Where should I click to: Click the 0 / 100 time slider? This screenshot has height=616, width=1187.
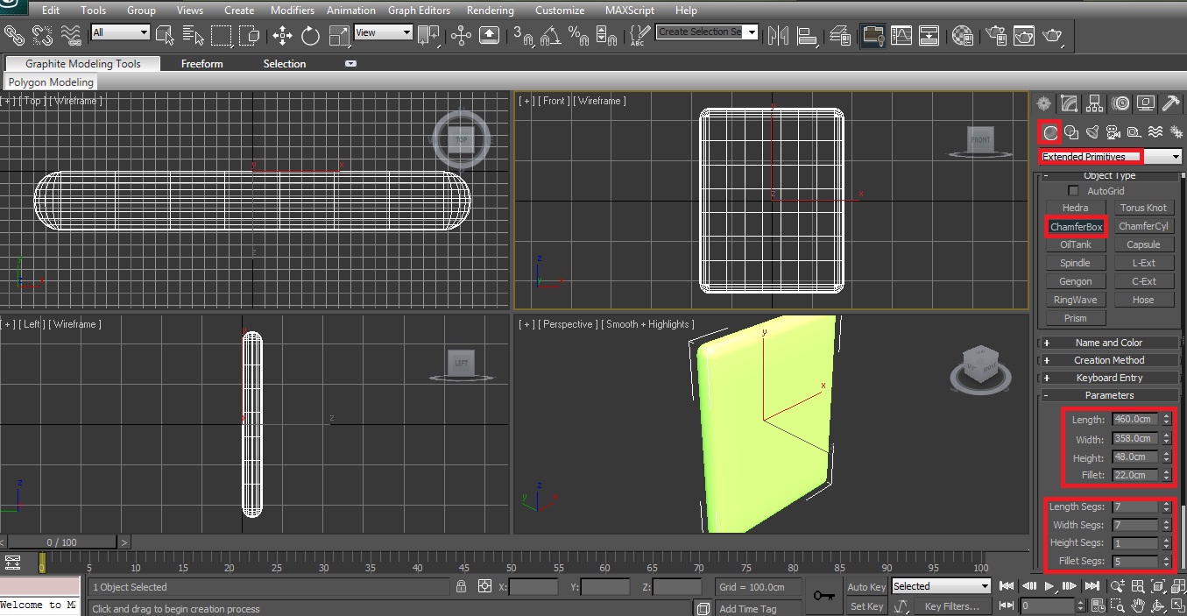coord(61,542)
